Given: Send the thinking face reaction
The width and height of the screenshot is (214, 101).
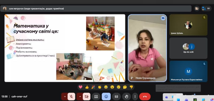Looking at the screenshot, I should pyautogui.click(x=125, y=87).
